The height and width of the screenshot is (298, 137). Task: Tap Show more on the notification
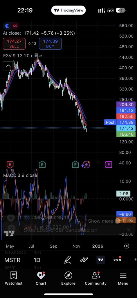[x=100, y=221]
